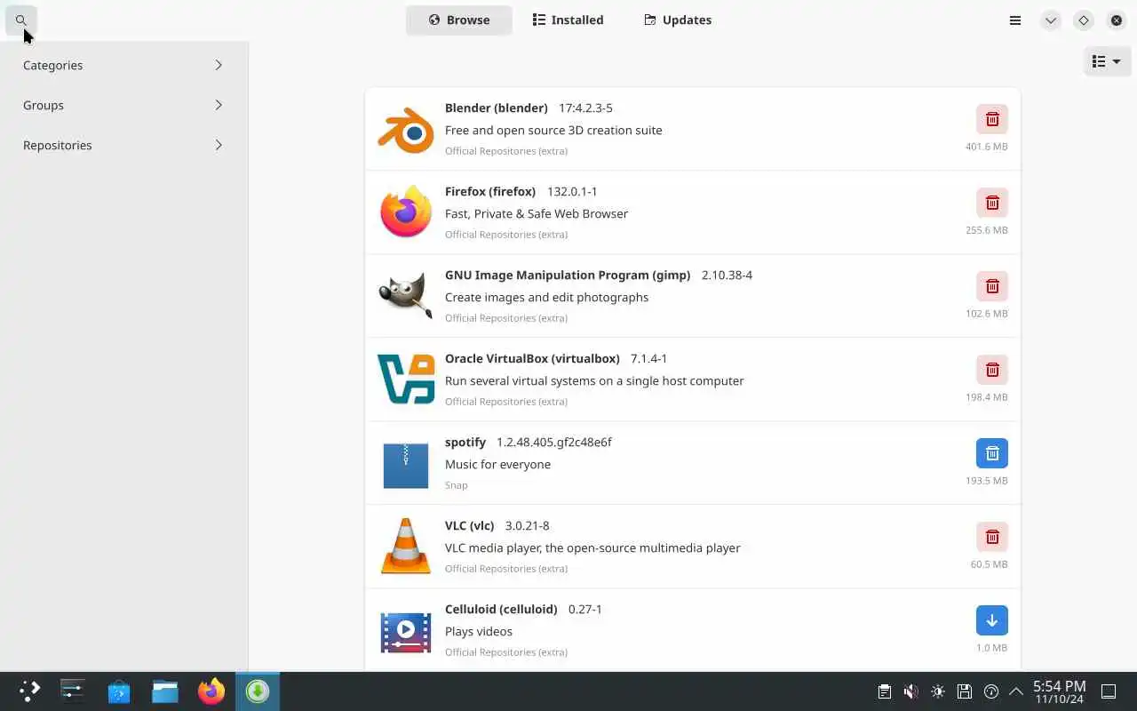The height and width of the screenshot is (711, 1137).
Task: Select the spotify package title
Action: (x=465, y=442)
